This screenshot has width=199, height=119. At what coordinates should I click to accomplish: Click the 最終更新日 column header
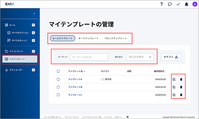pyautogui.click(x=159, y=71)
